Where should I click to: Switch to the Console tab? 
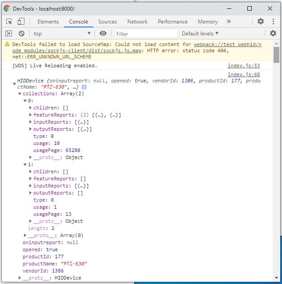click(79, 22)
